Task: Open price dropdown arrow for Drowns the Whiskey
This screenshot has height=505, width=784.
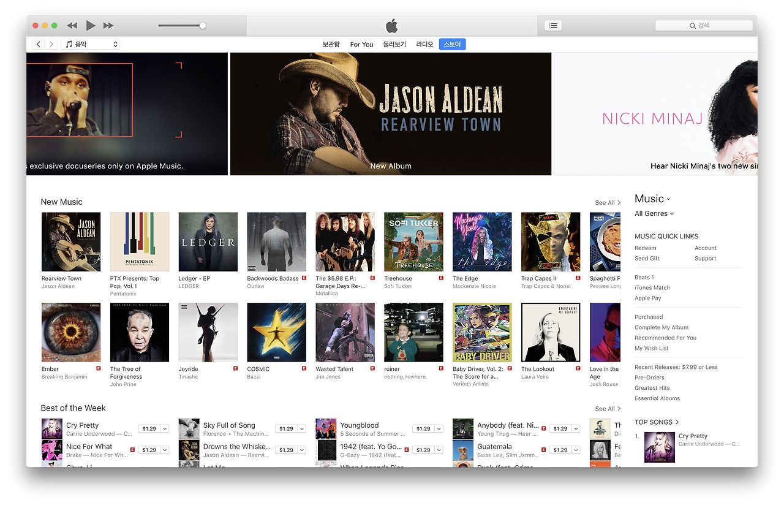Action: (x=301, y=450)
